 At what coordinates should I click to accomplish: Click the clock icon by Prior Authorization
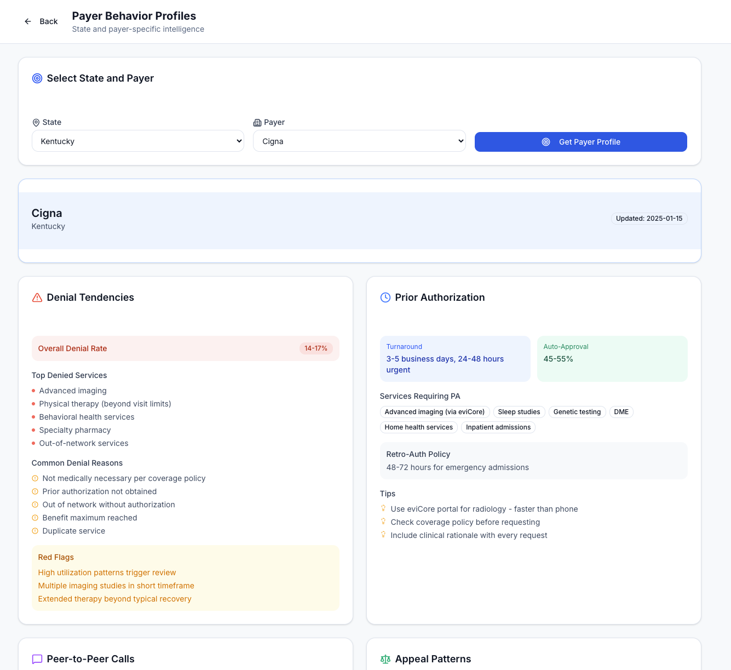click(x=385, y=297)
